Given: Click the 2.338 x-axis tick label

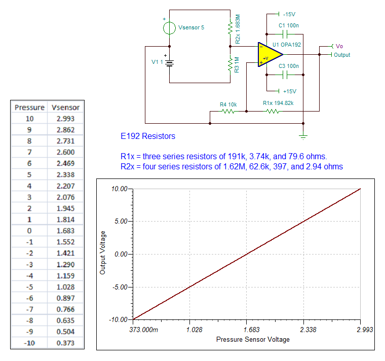Looking at the screenshot, I should point(308,330).
